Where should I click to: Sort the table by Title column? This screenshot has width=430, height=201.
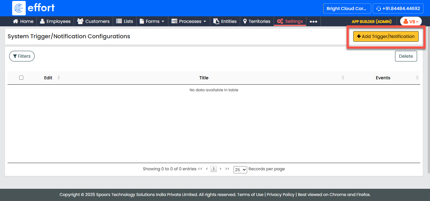pos(204,78)
